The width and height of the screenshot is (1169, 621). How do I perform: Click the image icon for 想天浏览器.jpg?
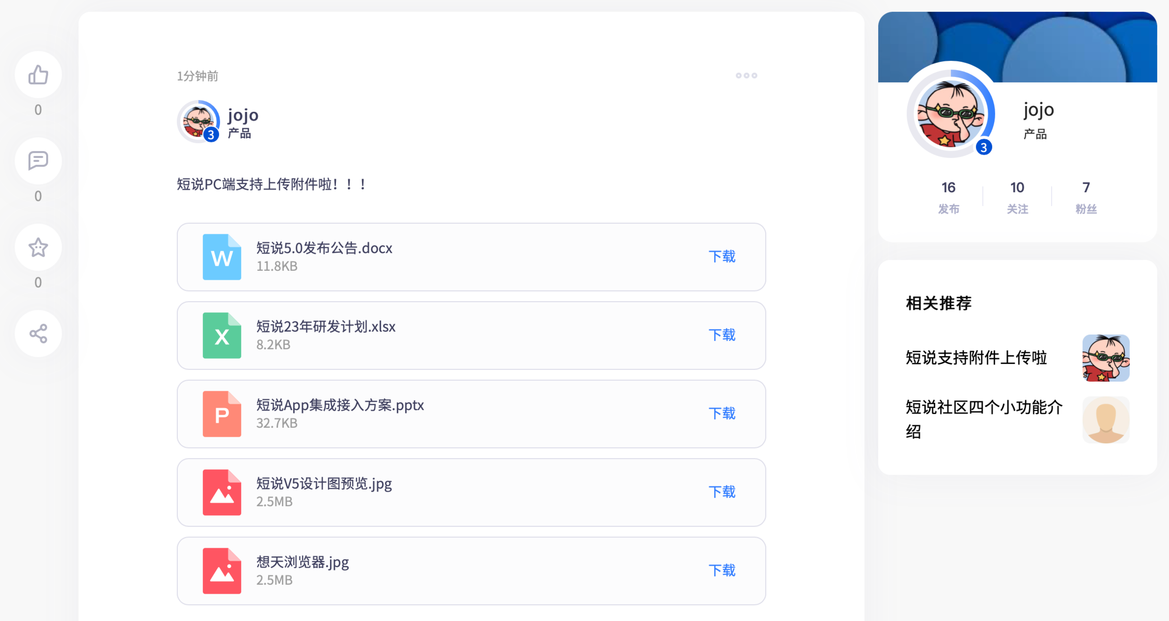click(x=222, y=571)
